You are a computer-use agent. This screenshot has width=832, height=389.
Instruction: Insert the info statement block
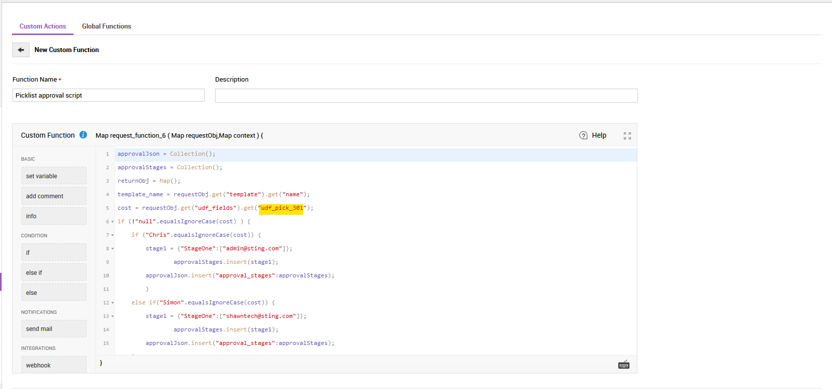[54, 216]
